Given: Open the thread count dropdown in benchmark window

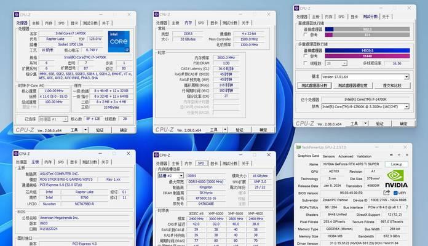Looking at the screenshot, I should (x=336, y=63).
